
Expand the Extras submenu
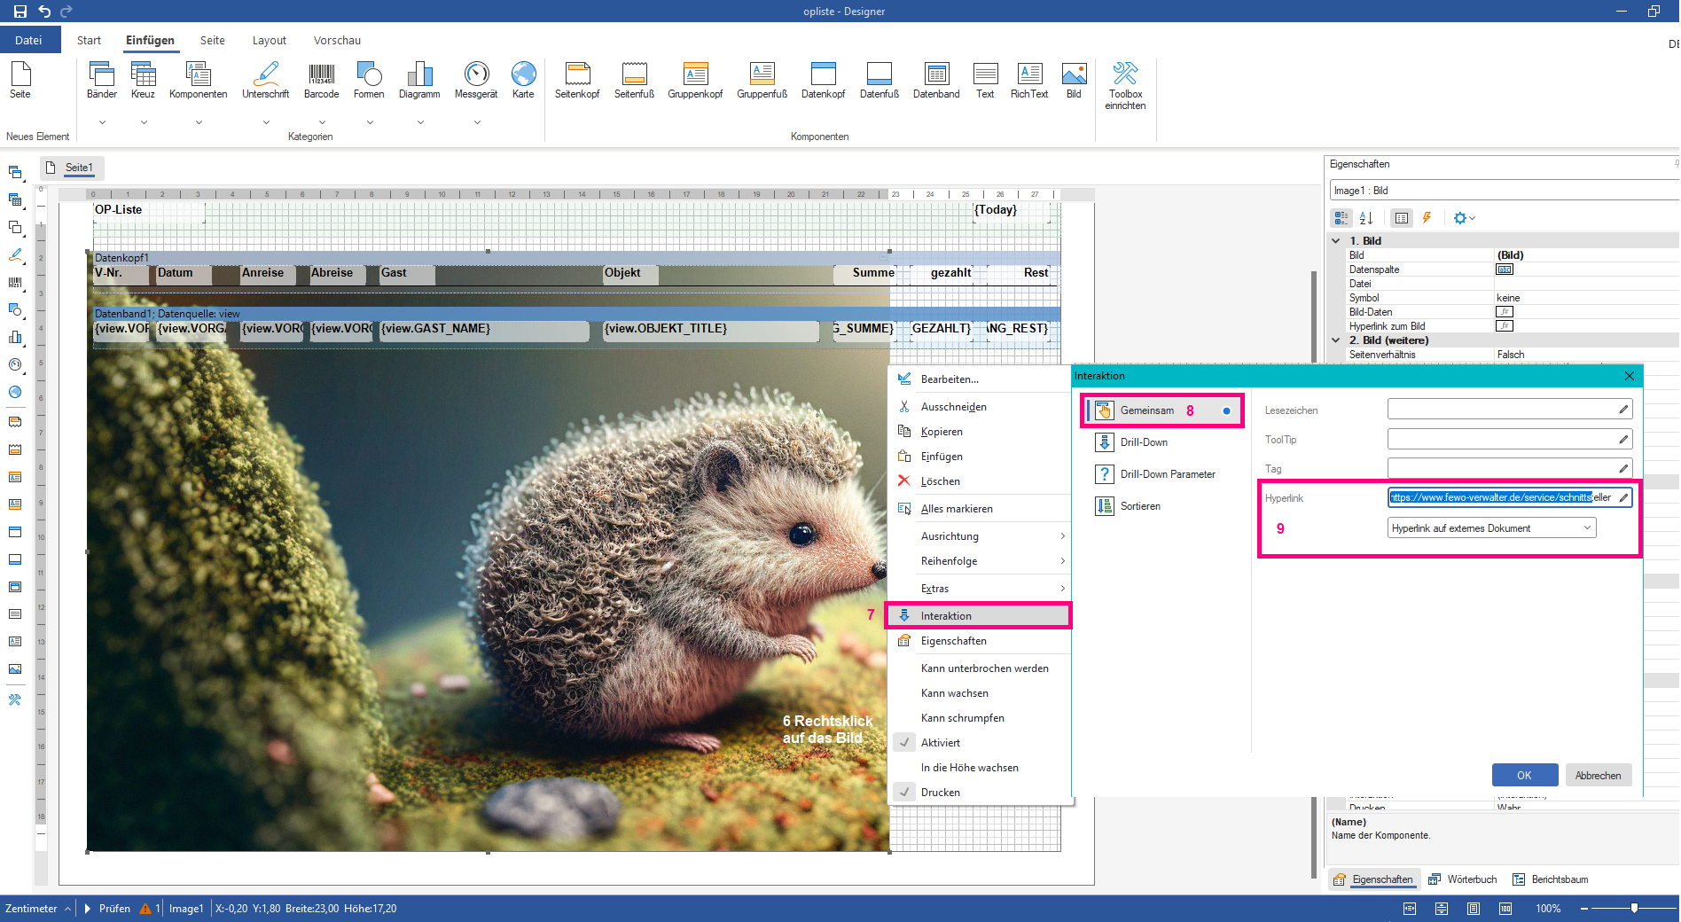(x=980, y=589)
